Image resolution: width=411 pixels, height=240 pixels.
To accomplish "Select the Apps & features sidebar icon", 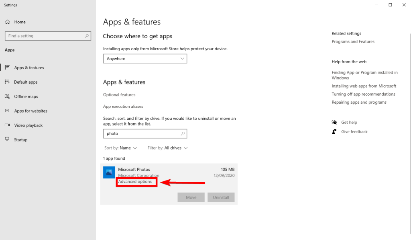I will [x=7, y=68].
